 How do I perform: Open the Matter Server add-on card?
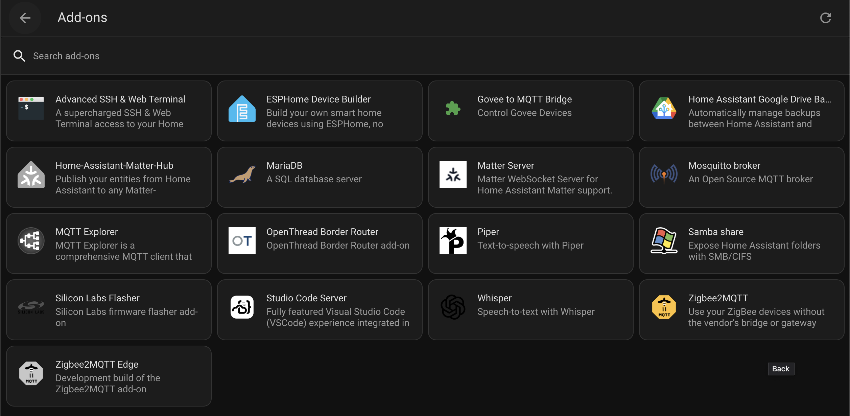pyautogui.click(x=530, y=177)
